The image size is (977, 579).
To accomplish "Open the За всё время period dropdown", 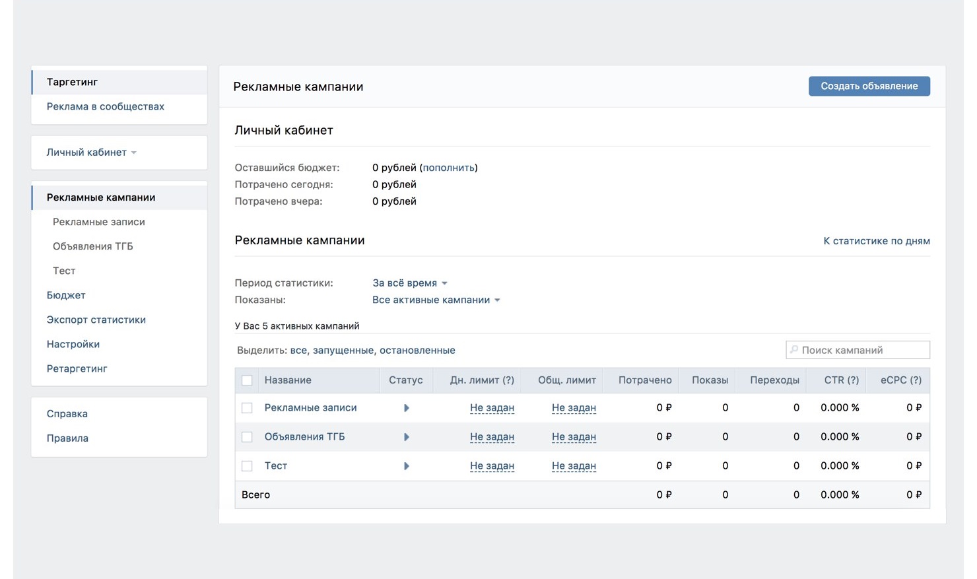I will [x=409, y=283].
